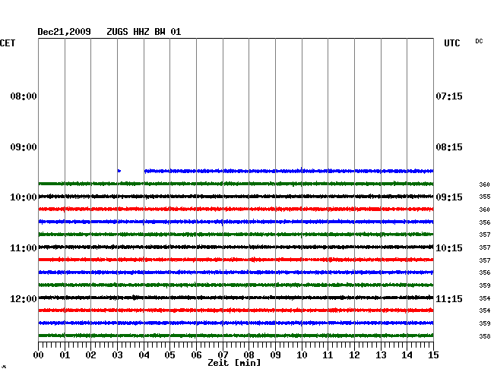Viewport: 494px width, 375px height.
Task: Click the DC column header
Action: point(479,41)
